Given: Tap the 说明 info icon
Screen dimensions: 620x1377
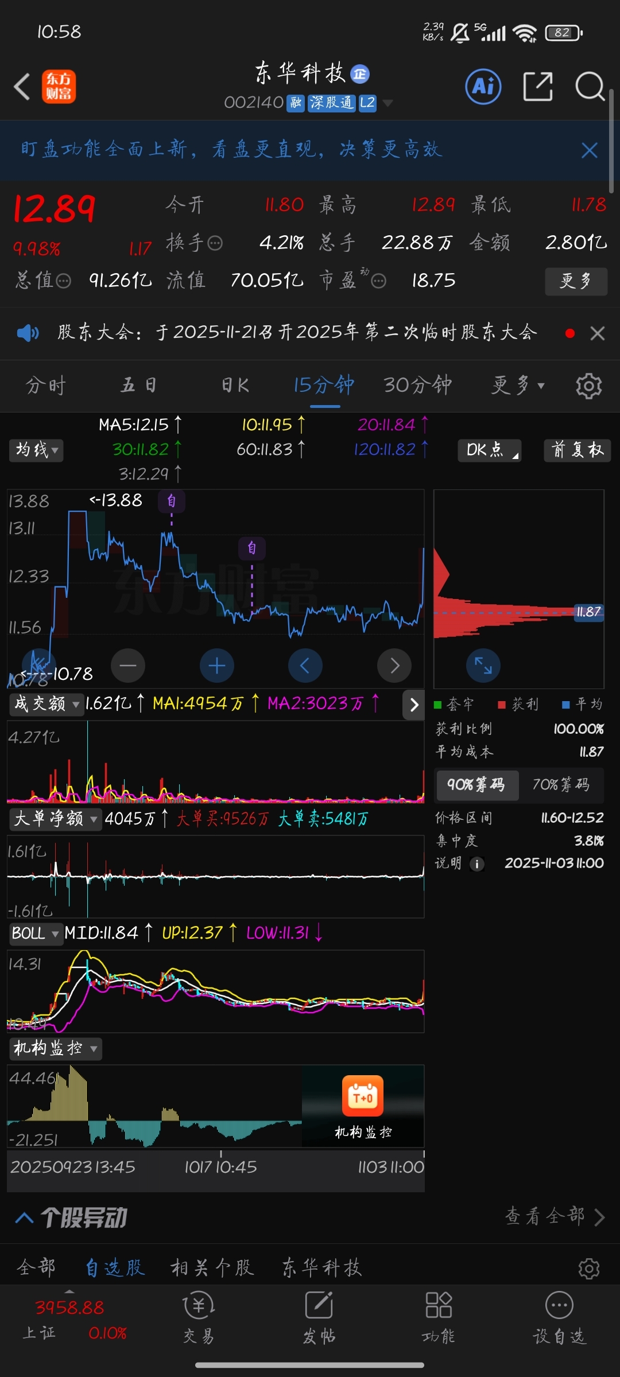Looking at the screenshot, I should click(x=477, y=864).
